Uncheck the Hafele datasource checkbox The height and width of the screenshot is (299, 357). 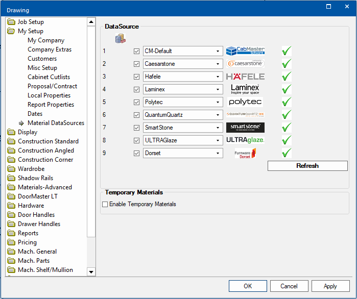point(136,77)
